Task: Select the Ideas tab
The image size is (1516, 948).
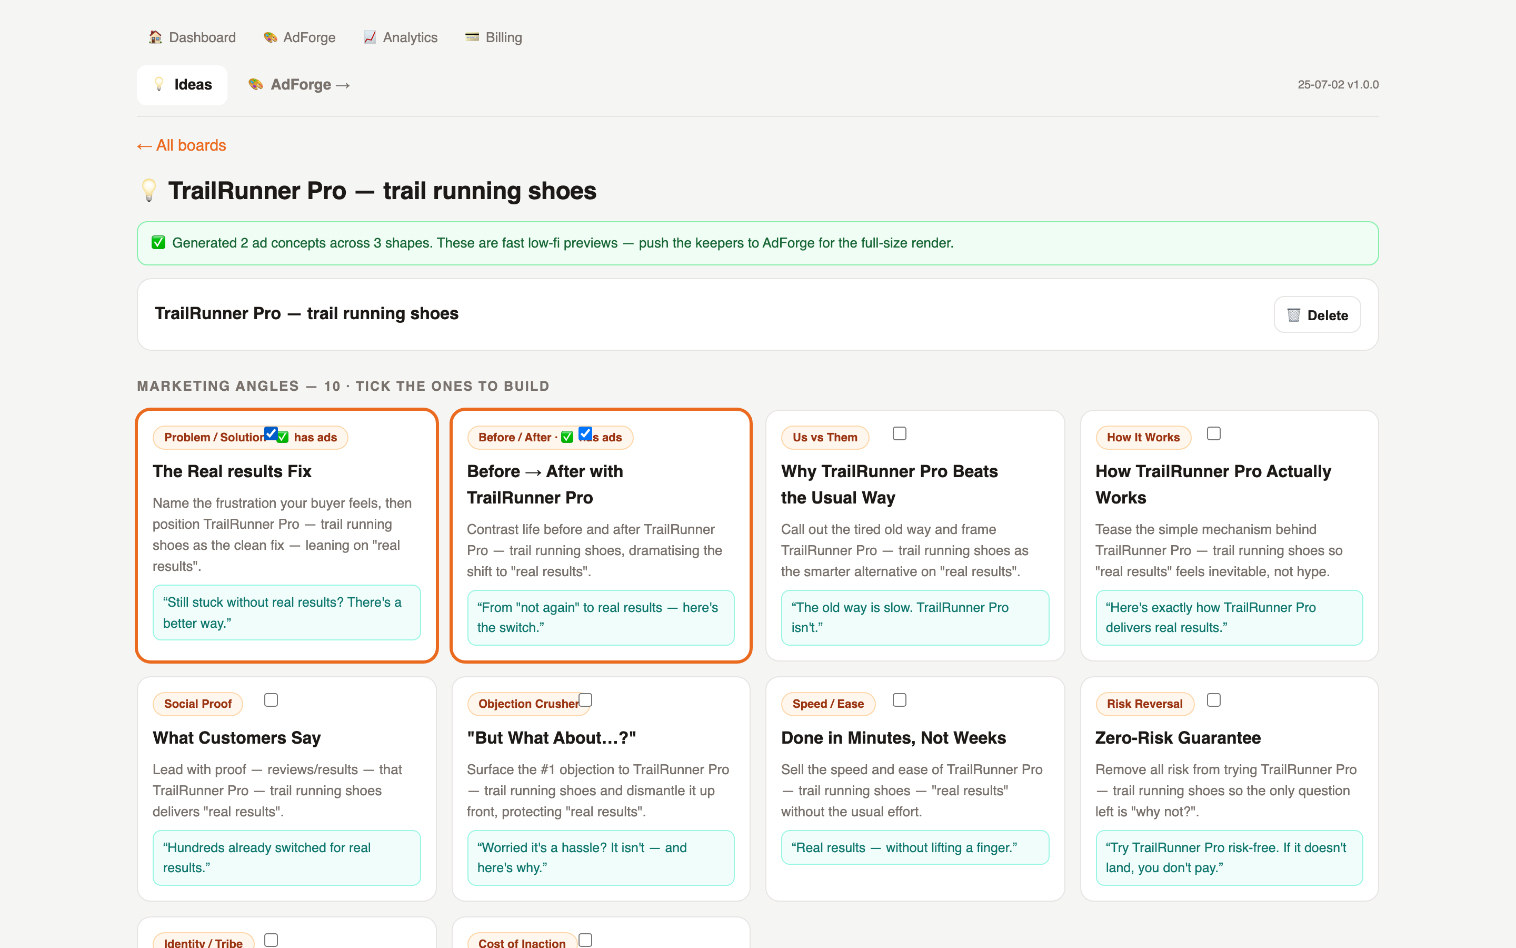Action: pos(182,85)
